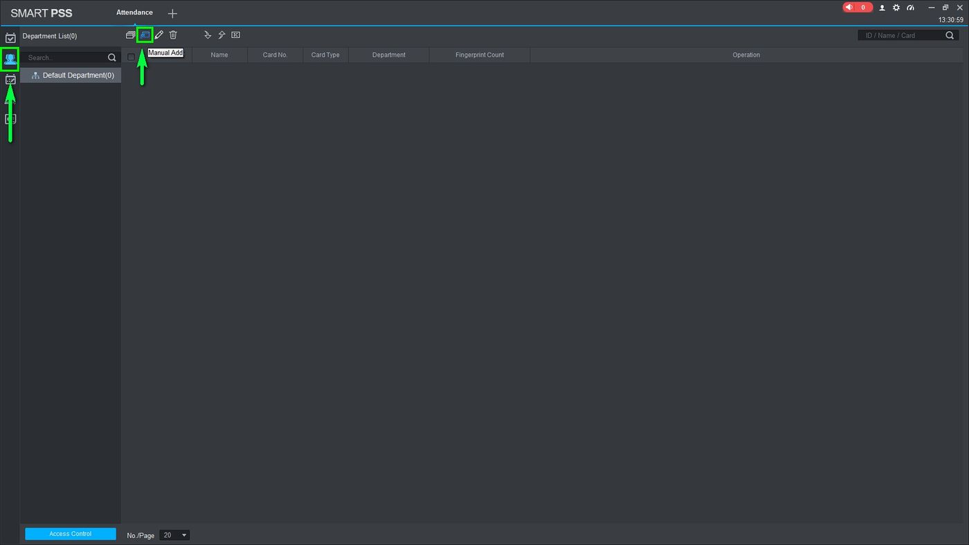This screenshot has width=969, height=545.
Task: Open the settings gear icon
Action: (x=896, y=8)
